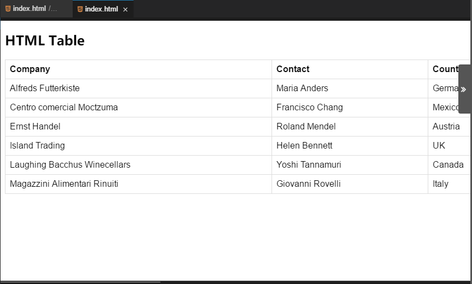Viewport: 472px width, 284px height.
Task: Click the Francisco Chang contact cell
Action: (x=350, y=108)
